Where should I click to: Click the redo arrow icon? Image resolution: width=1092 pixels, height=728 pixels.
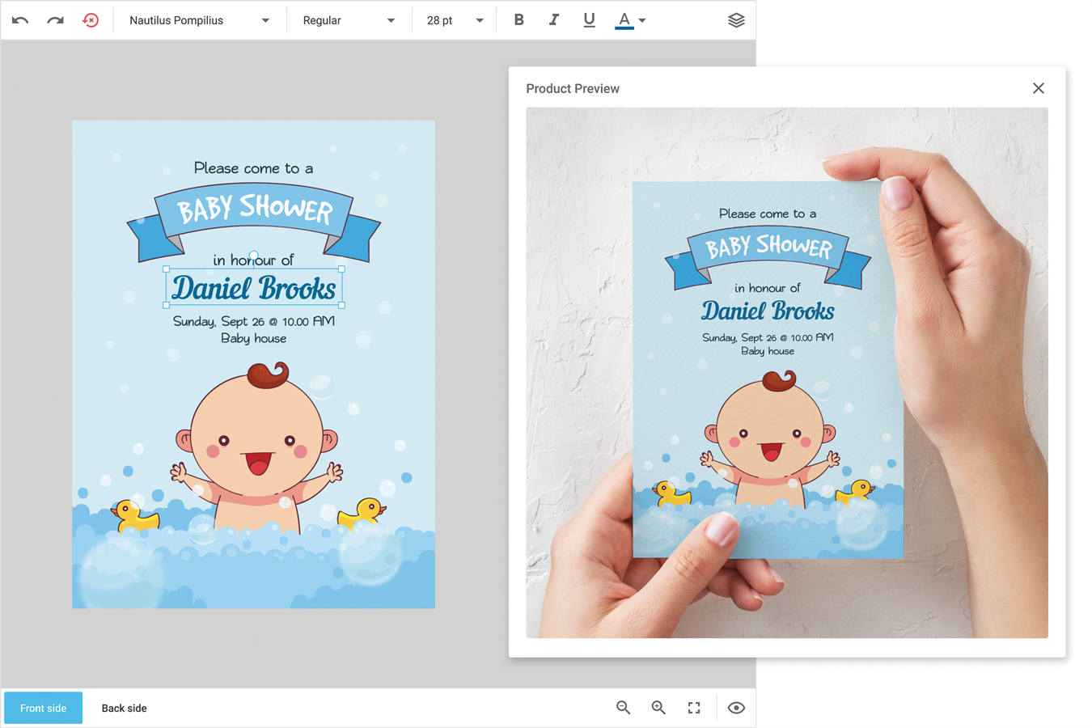coord(55,20)
